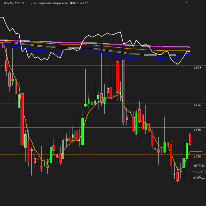The height and width of the screenshot is (206, 206).
Task: Click the 'V: 1.02' volume reading
Action: point(198,172)
